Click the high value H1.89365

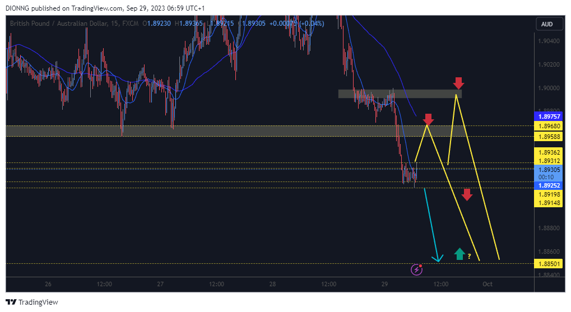(x=189, y=24)
